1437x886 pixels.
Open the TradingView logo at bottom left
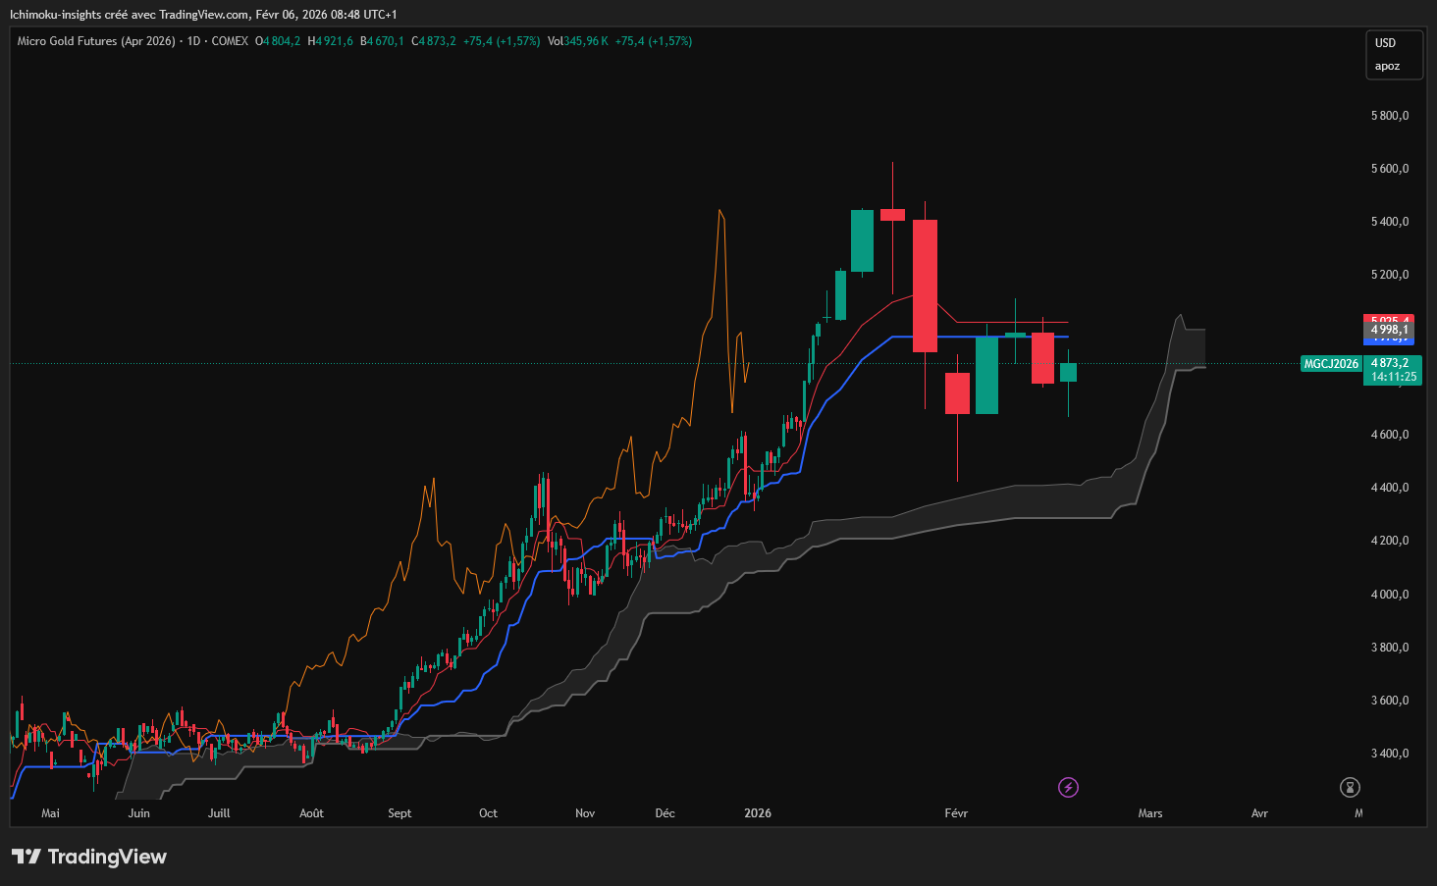(x=89, y=857)
